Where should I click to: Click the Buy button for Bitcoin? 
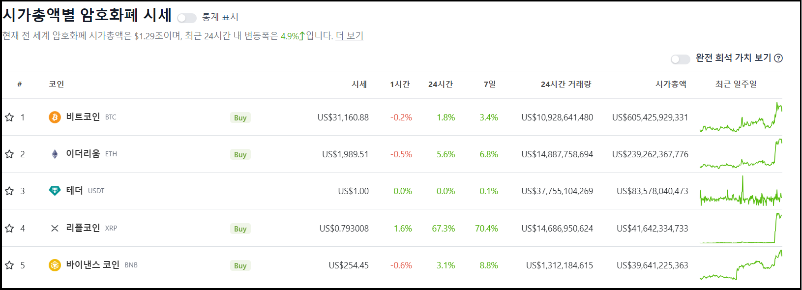click(240, 117)
